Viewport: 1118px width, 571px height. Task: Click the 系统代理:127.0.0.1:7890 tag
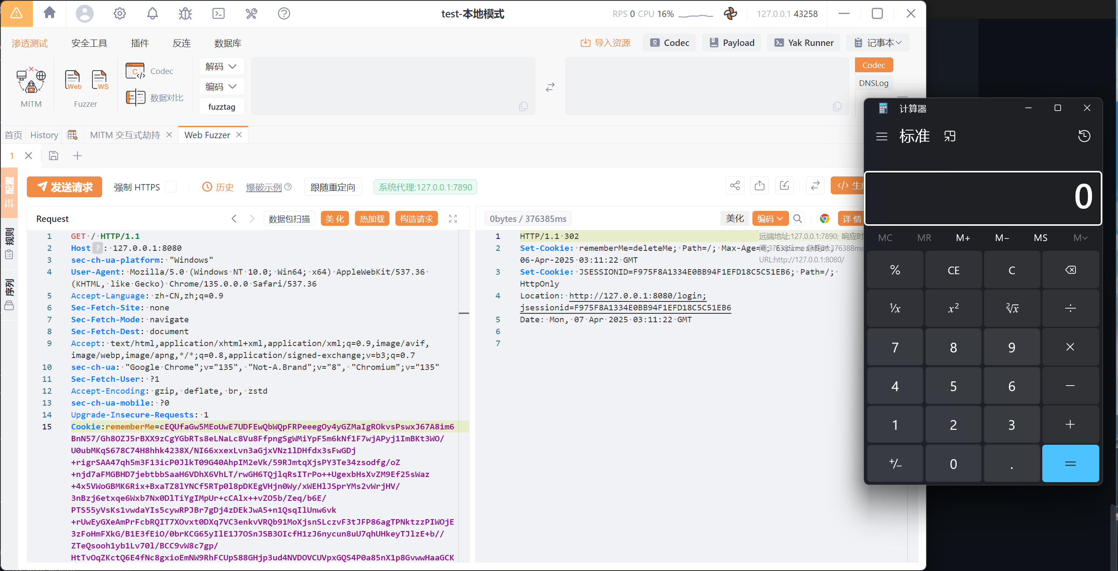(x=425, y=187)
